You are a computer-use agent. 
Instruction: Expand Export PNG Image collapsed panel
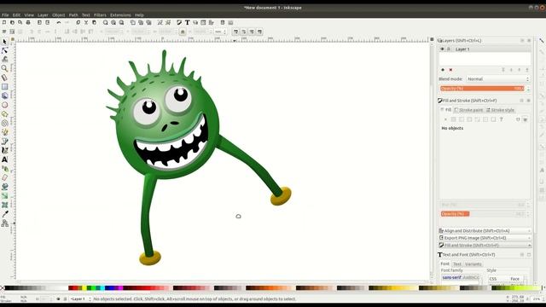(x=485, y=238)
